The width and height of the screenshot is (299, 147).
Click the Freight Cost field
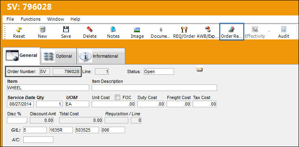tap(178, 104)
